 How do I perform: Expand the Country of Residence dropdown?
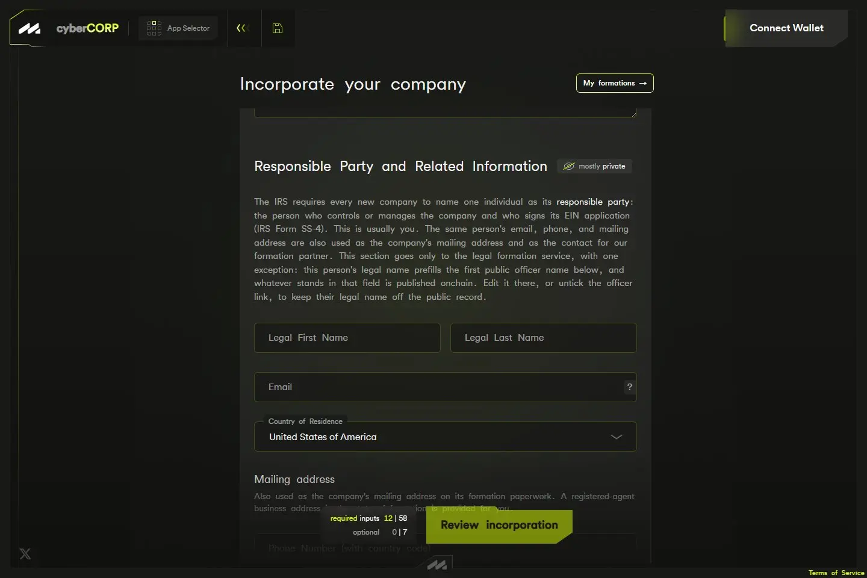(446, 437)
